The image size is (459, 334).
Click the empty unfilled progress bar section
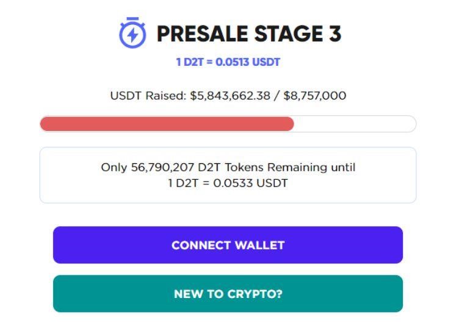[354, 124]
